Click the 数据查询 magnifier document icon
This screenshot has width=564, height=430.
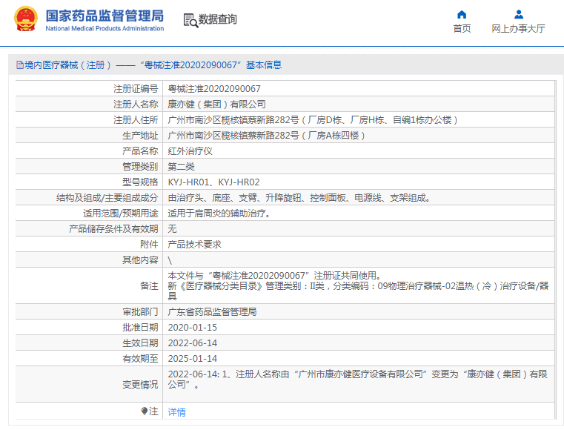click(x=190, y=20)
